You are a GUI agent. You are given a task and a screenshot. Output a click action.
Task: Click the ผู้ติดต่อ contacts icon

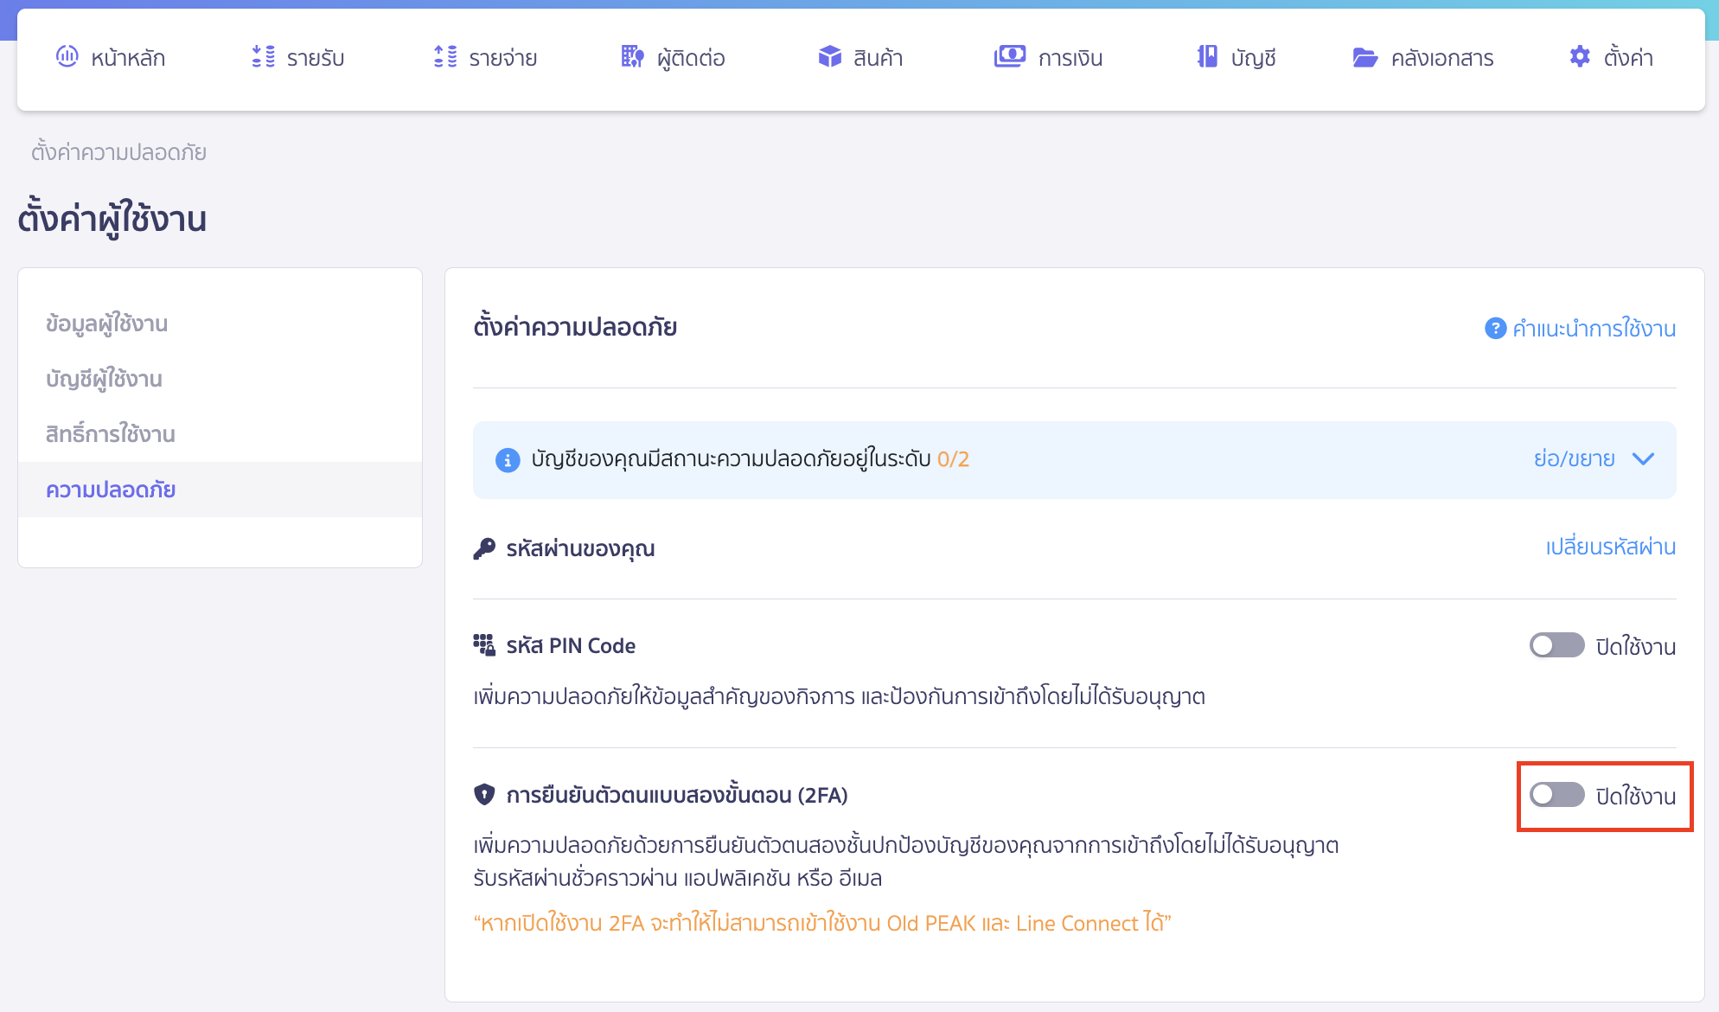pyautogui.click(x=632, y=57)
